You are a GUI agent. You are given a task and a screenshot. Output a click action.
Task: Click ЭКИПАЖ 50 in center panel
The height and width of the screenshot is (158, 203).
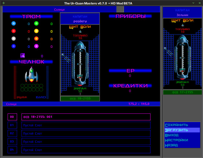pyautogui.click(x=80, y=90)
